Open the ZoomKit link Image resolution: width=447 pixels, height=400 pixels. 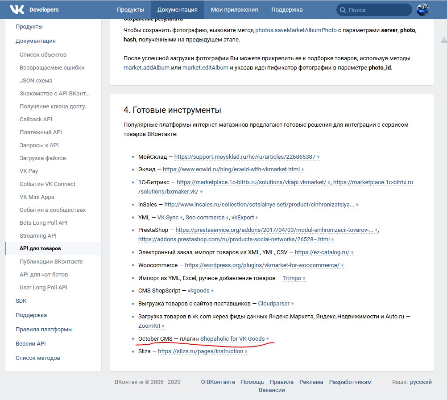149,326
